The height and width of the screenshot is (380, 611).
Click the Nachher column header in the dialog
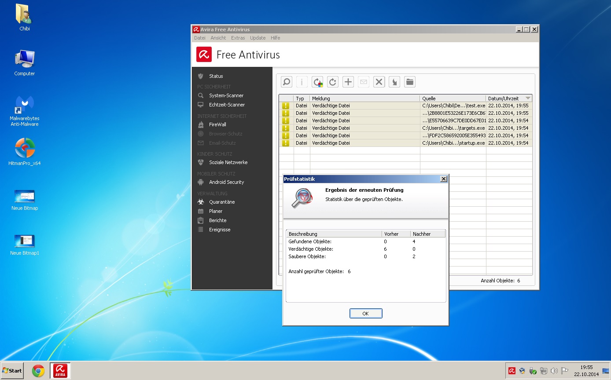[x=428, y=234]
